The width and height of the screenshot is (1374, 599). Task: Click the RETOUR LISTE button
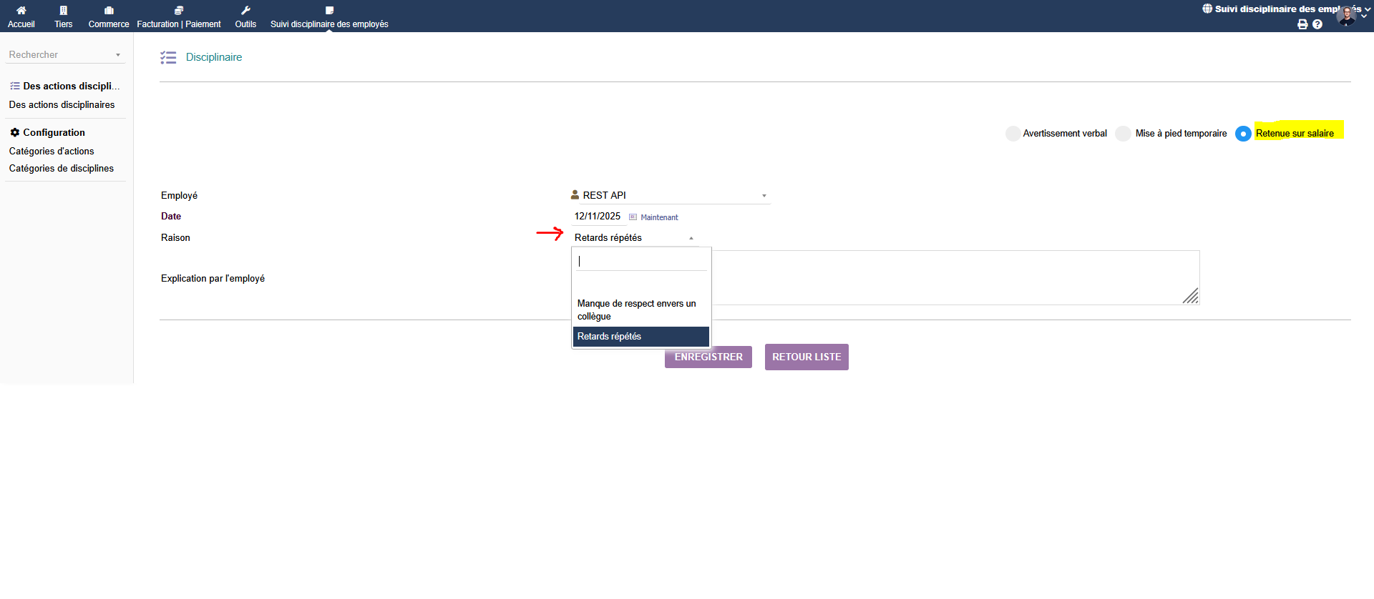[x=807, y=357]
